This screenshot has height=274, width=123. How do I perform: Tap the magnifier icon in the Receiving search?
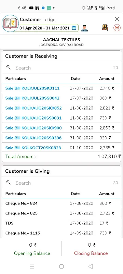point(8,67)
